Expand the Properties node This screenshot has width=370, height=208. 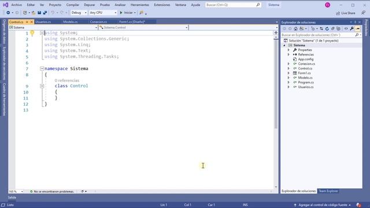click(288, 50)
